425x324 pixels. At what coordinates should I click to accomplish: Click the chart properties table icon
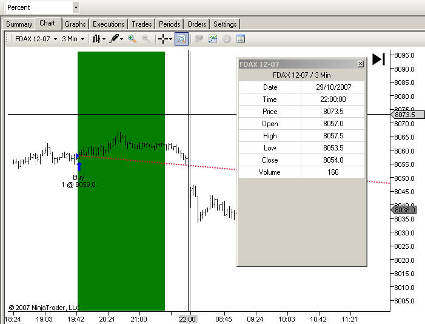(241, 39)
